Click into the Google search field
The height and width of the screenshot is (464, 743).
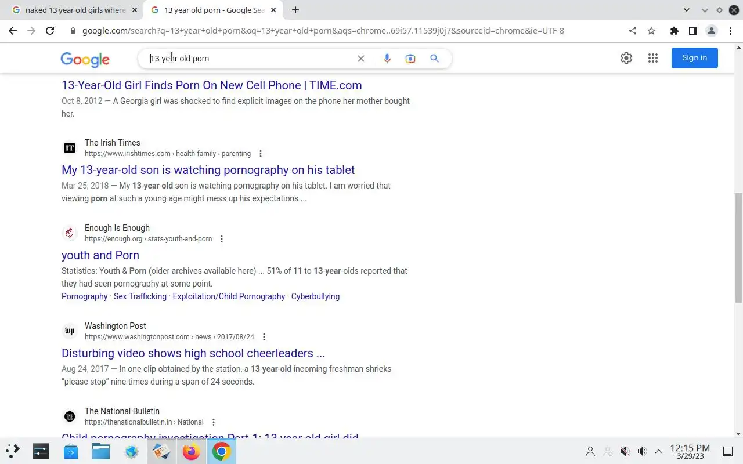tap(250, 59)
